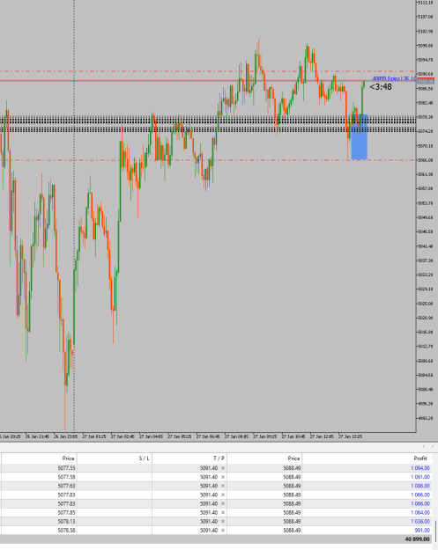
Task: Click the 5082.48 price scale label
Action: pos(426,103)
